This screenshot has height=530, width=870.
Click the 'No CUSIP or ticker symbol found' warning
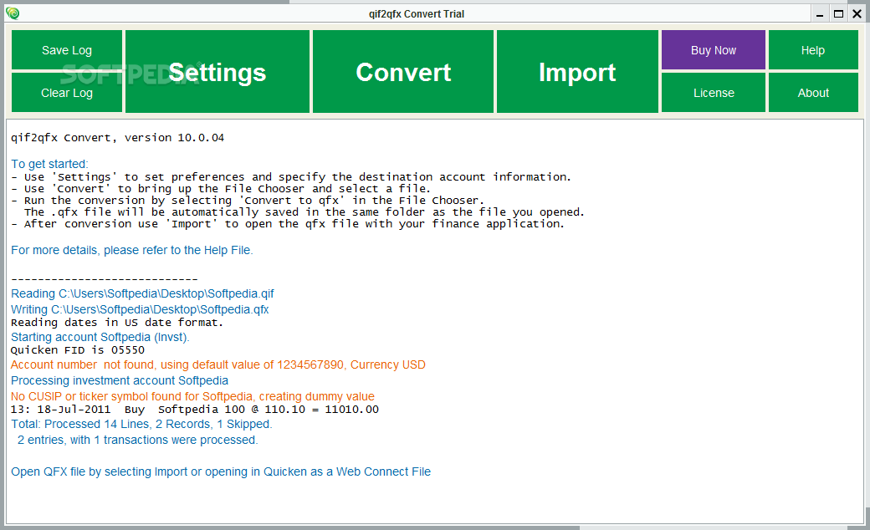pyautogui.click(x=192, y=396)
